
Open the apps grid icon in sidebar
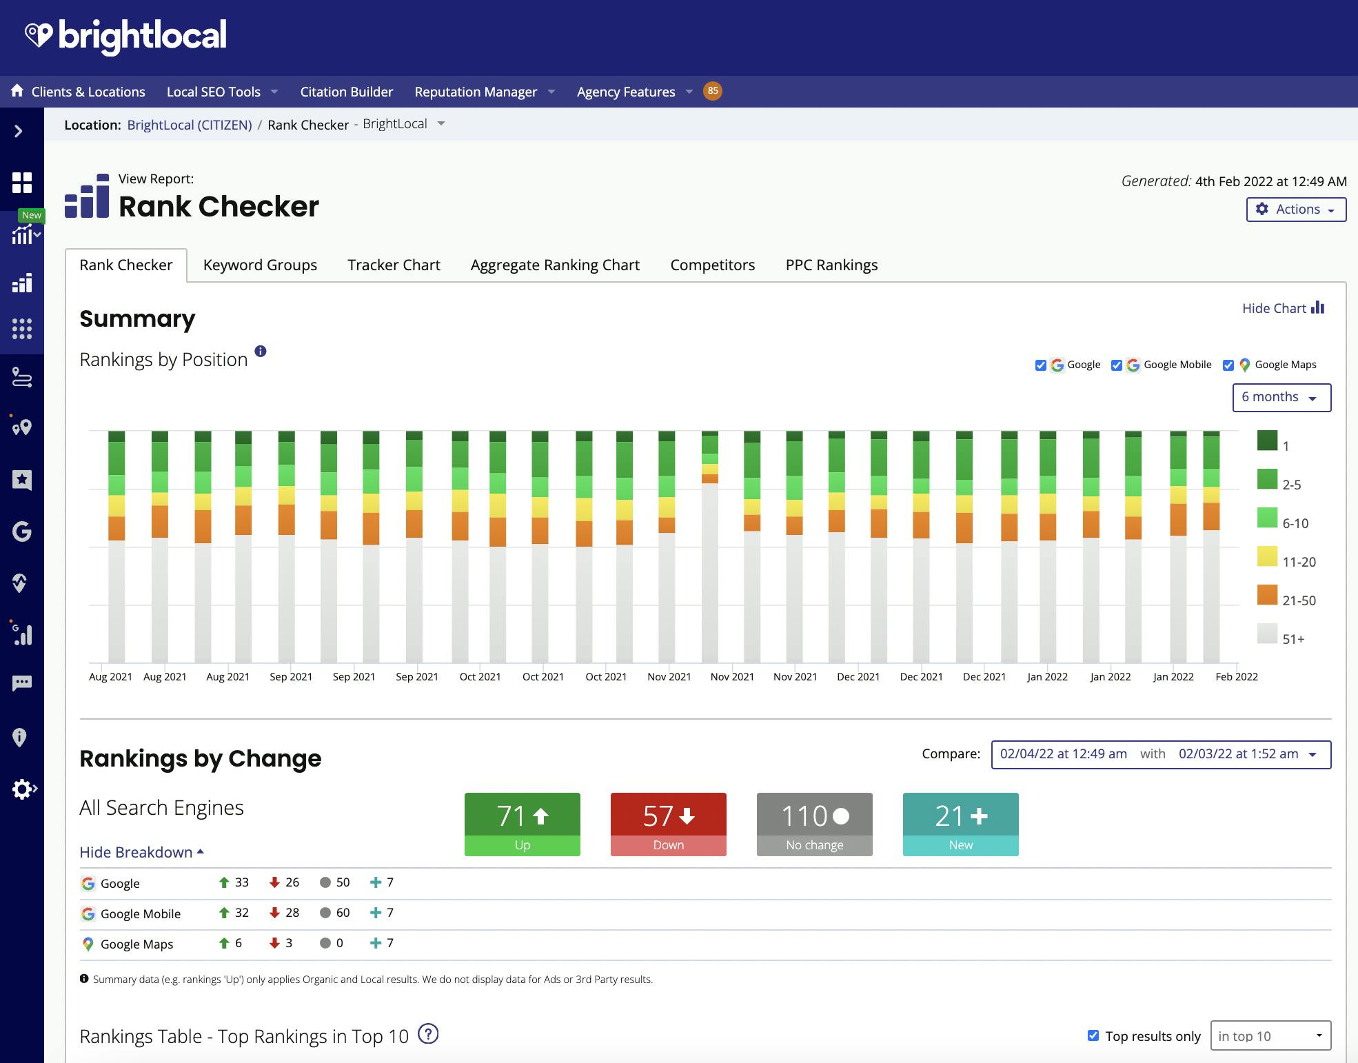[23, 330]
